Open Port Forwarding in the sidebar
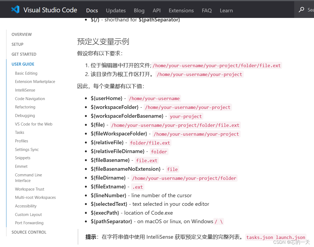314x247 pixels. tap(29, 223)
